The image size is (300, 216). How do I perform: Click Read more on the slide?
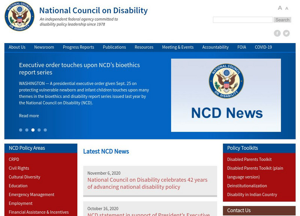pyautogui.click(x=29, y=116)
